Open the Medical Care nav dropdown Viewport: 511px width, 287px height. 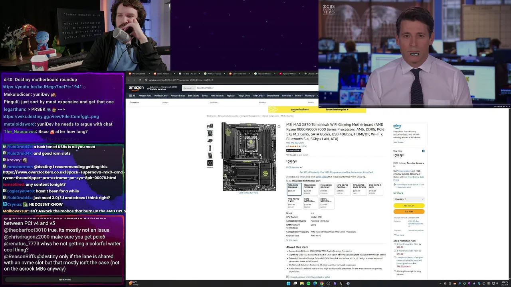point(161,96)
